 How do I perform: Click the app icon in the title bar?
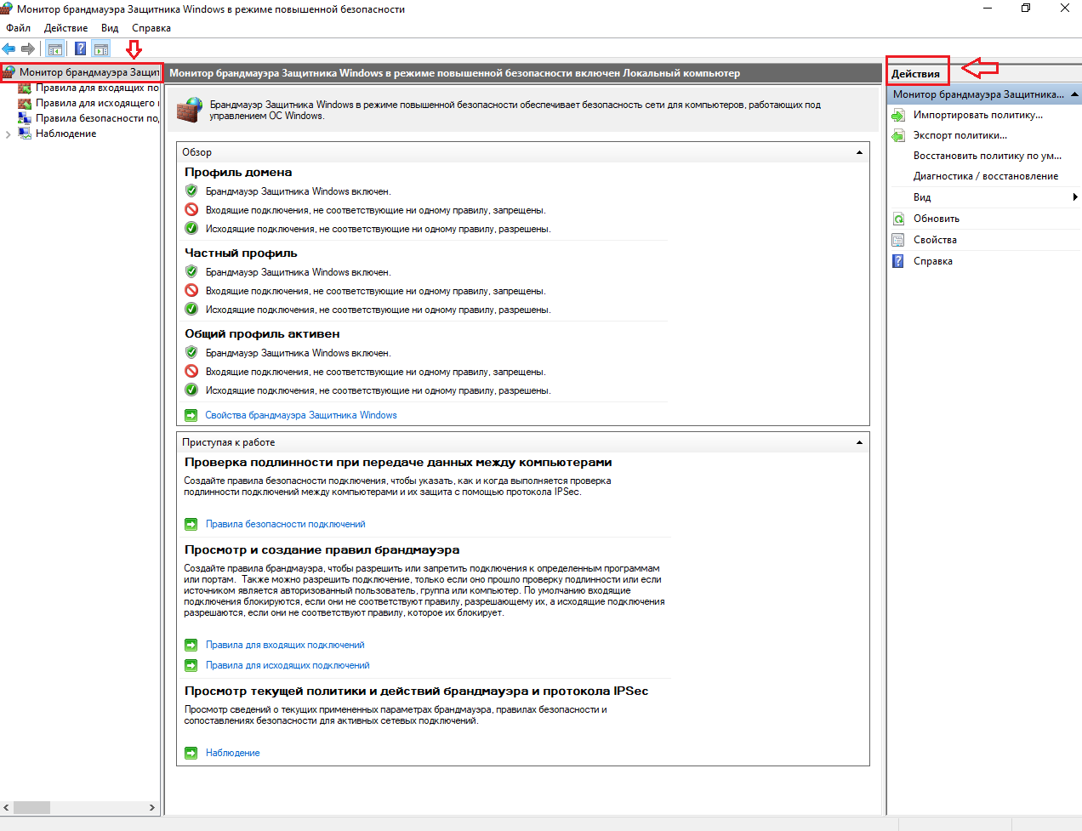(7, 9)
